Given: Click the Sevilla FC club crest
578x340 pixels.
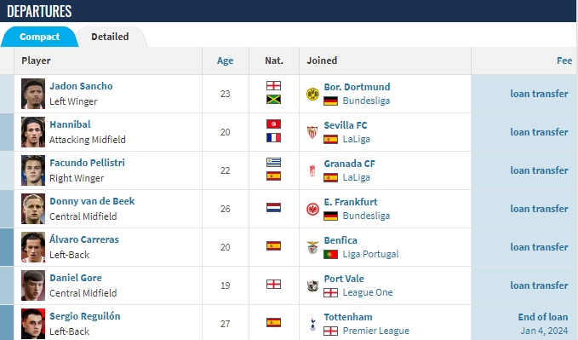Looking at the screenshot, I should [x=312, y=133].
